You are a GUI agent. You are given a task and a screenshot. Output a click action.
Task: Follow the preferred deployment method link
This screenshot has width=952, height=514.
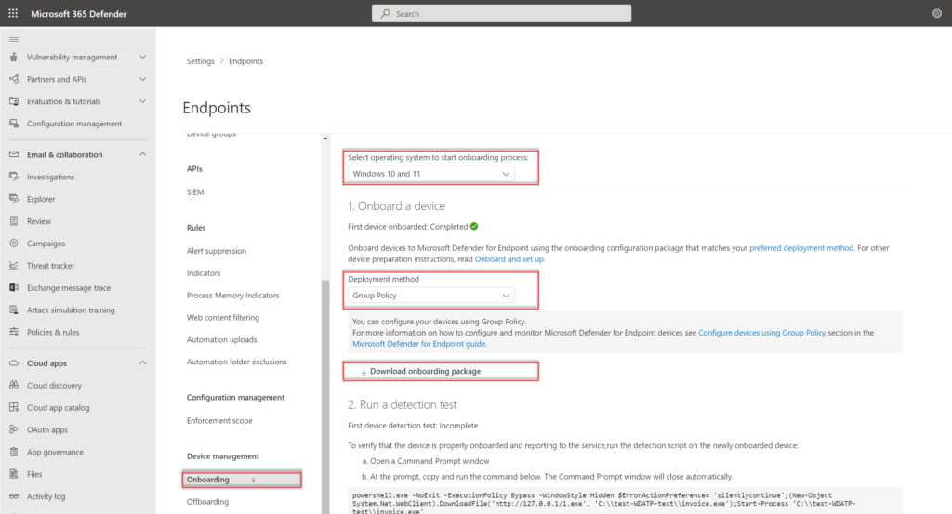click(801, 248)
